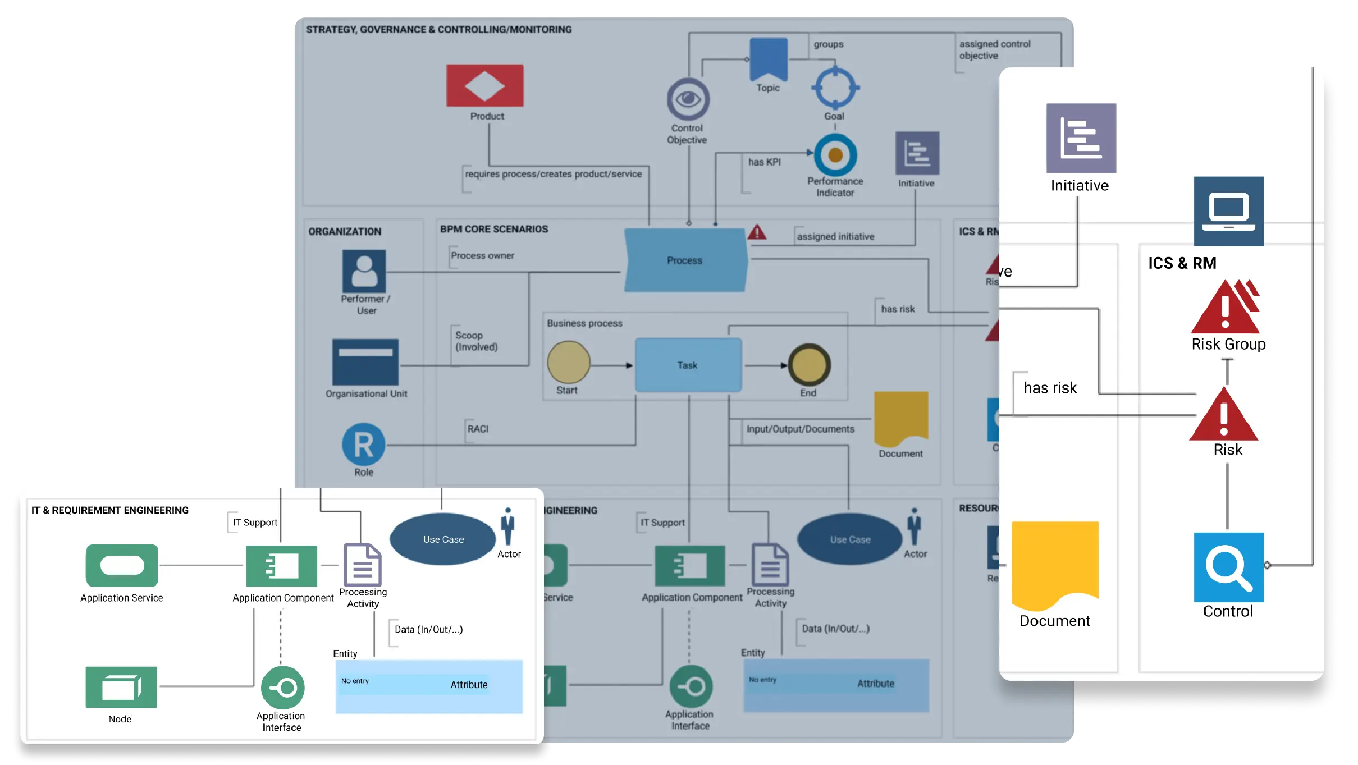1358x765 pixels.
Task: Select the Role R icon
Action: 363,445
